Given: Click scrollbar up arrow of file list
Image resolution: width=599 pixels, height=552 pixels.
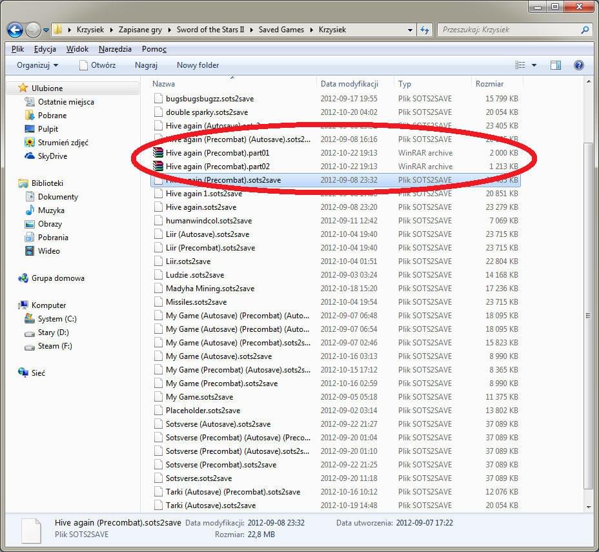Looking at the screenshot, I should pyautogui.click(x=588, y=82).
